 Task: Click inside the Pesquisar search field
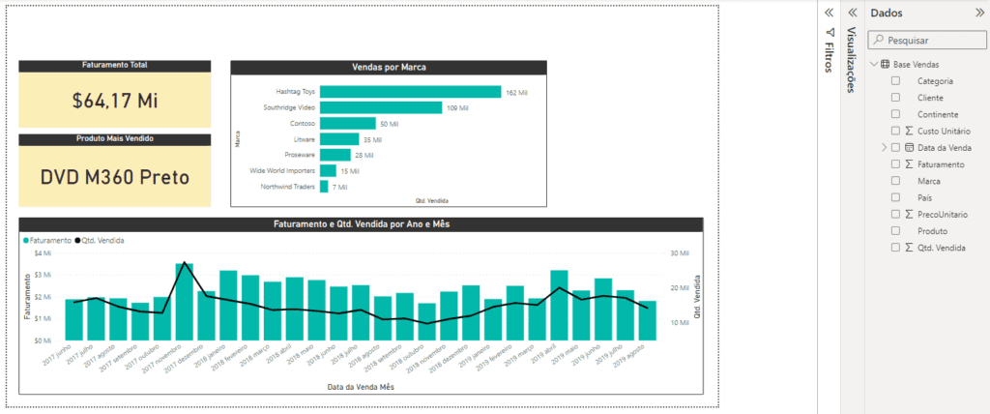click(x=925, y=40)
